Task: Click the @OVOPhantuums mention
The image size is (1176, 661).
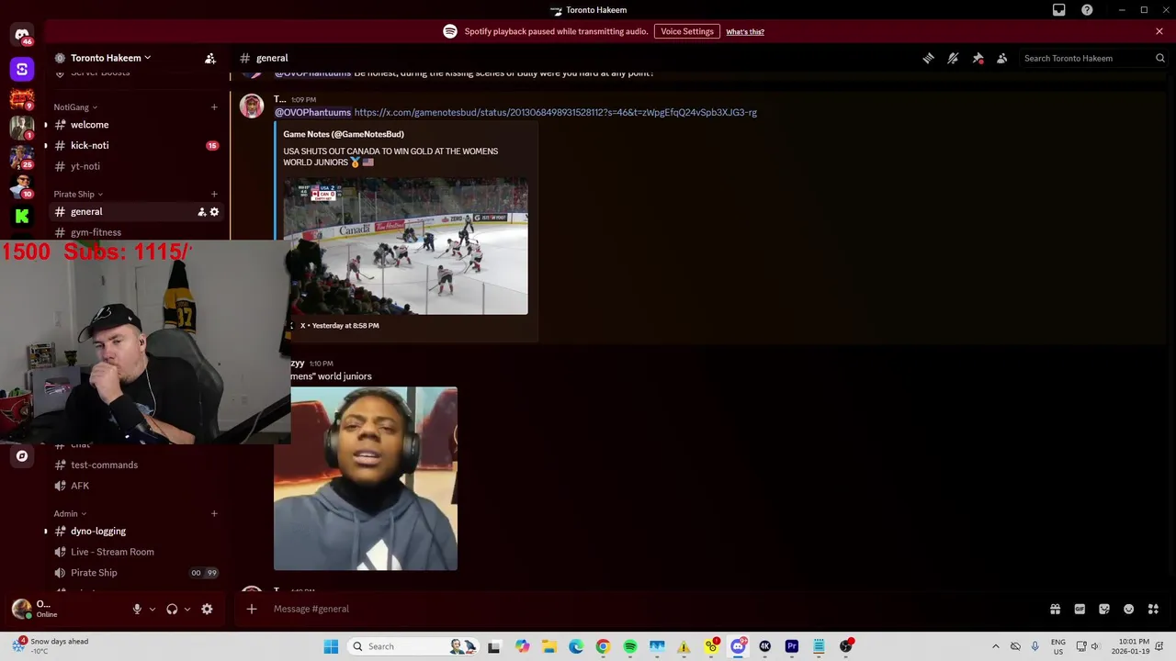Action: tap(313, 112)
